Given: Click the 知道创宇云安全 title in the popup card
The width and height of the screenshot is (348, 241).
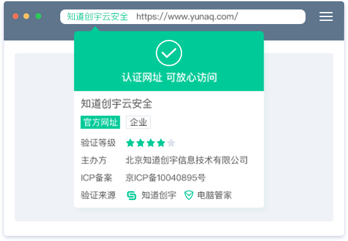Looking at the screenshot, I should click(117, 104).
